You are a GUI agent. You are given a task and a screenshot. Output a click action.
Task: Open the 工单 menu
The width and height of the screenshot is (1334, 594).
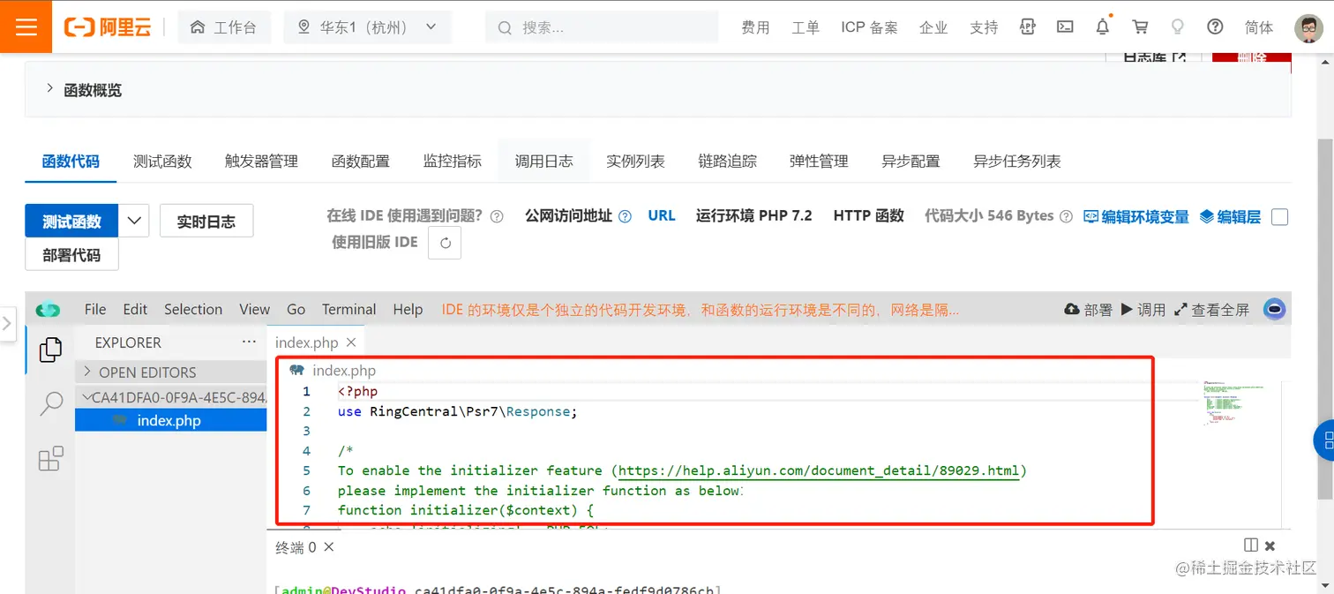pos(806,27)
